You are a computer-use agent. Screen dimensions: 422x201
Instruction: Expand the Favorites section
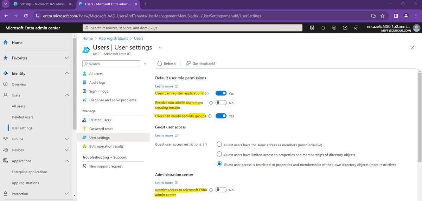(x=67, y=58)
